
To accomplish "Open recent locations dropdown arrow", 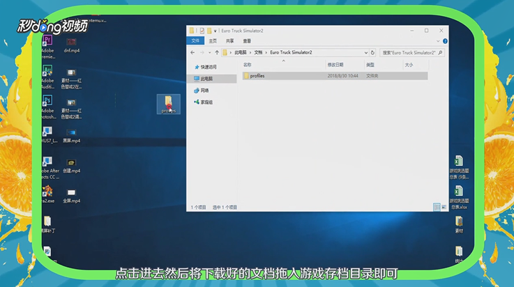I will click(210, 53).
